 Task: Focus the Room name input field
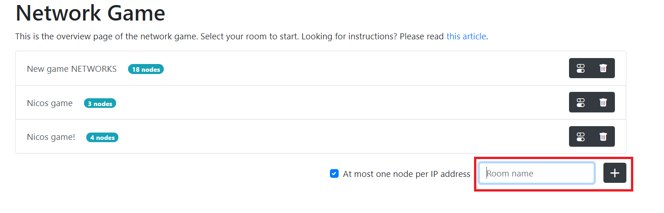536,173
